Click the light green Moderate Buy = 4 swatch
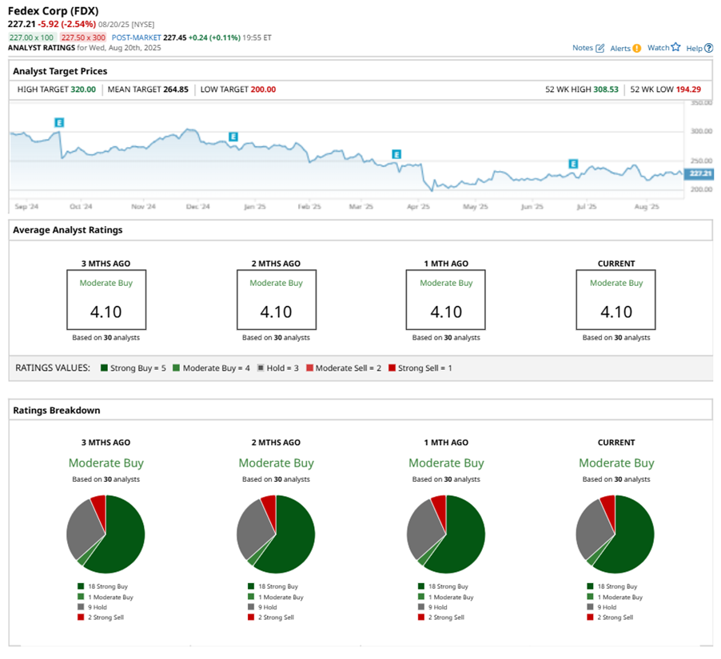The width and height of the screenshot is (721, 659). click(176, 367)
